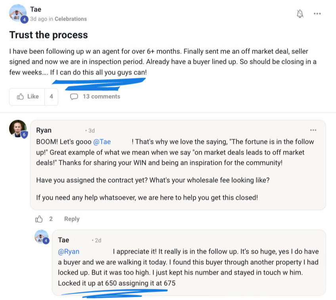Open the 13 comments link
Viewport: 336px width, 300px height.
tap(101, 97)
